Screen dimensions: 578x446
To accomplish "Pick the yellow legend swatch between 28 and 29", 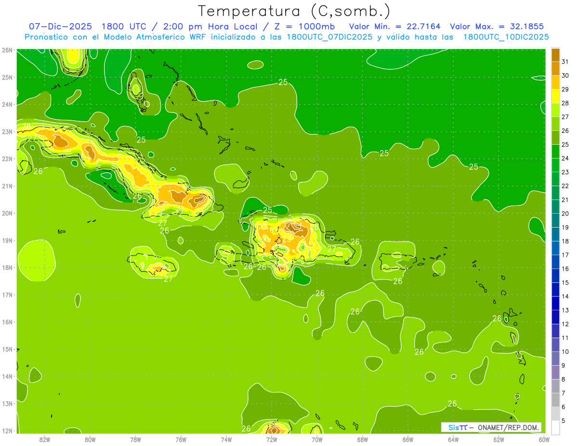I will click(x=555, y=96).
